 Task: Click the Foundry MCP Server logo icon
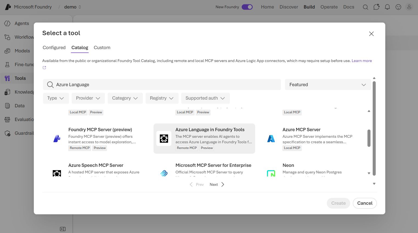(57, 139)
